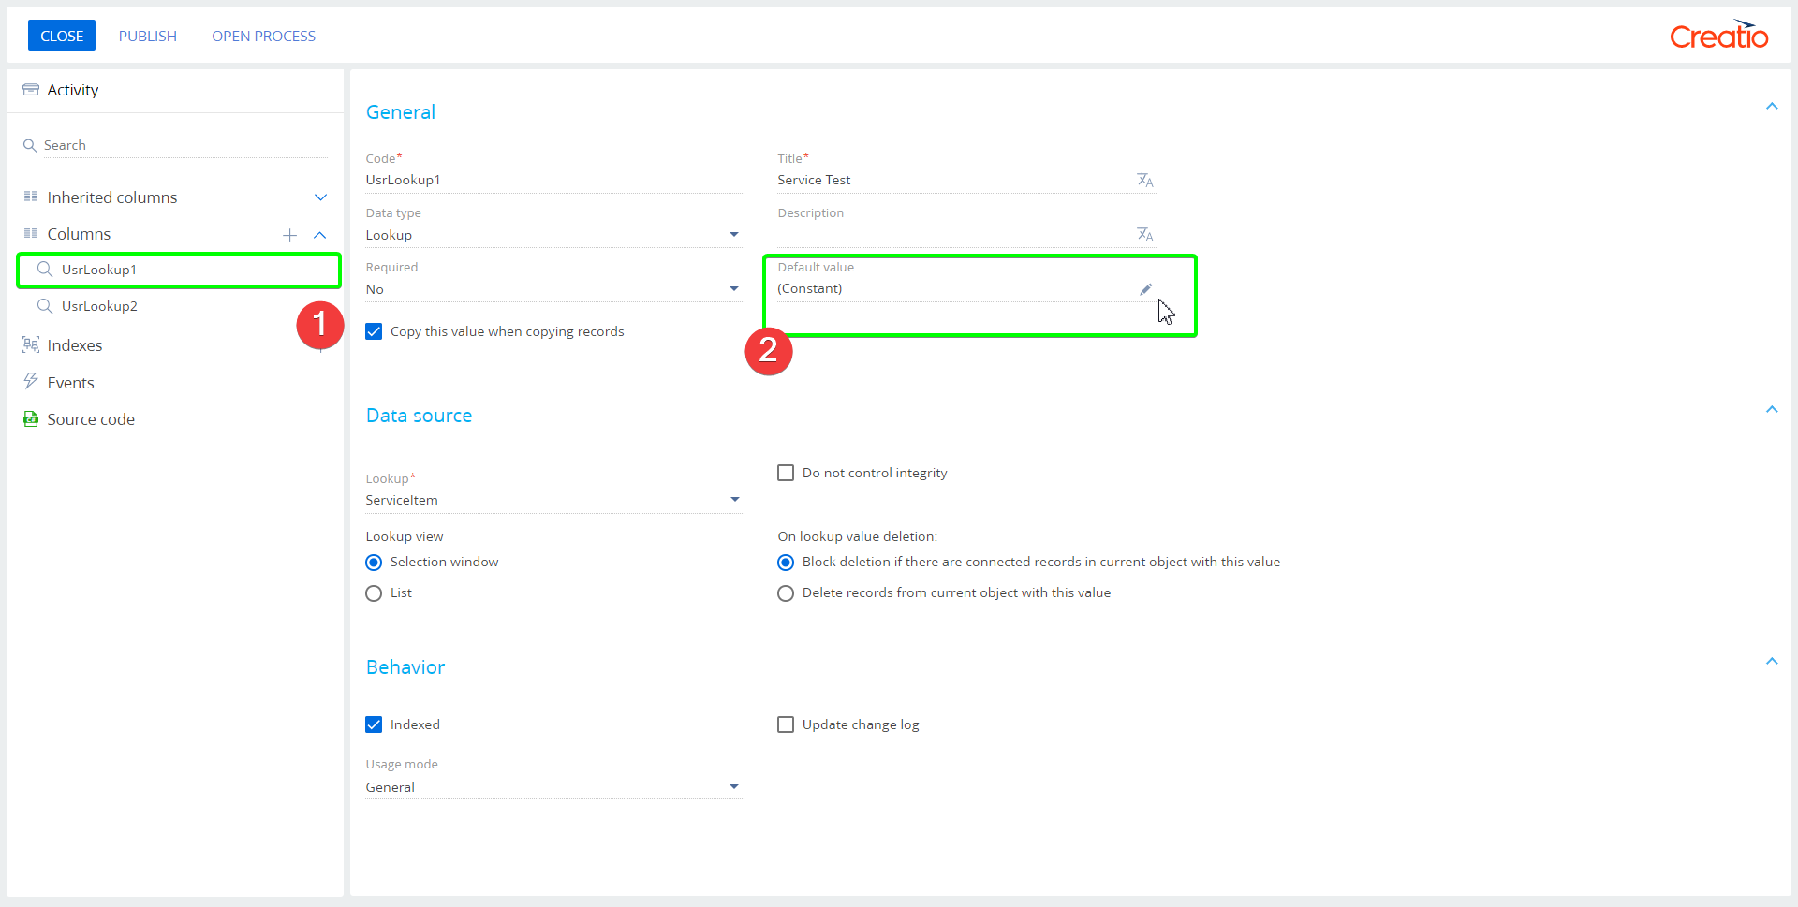Select List lookup view radio button
Screen dimensions: 1798x907
point(374,593)
